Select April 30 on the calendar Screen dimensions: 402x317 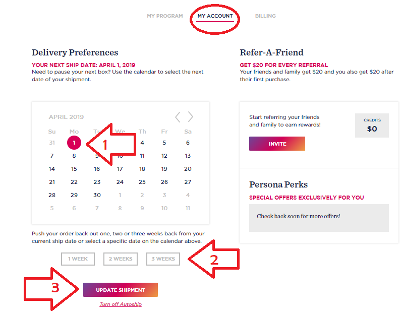pyautogui.click(x=97, y=195)
